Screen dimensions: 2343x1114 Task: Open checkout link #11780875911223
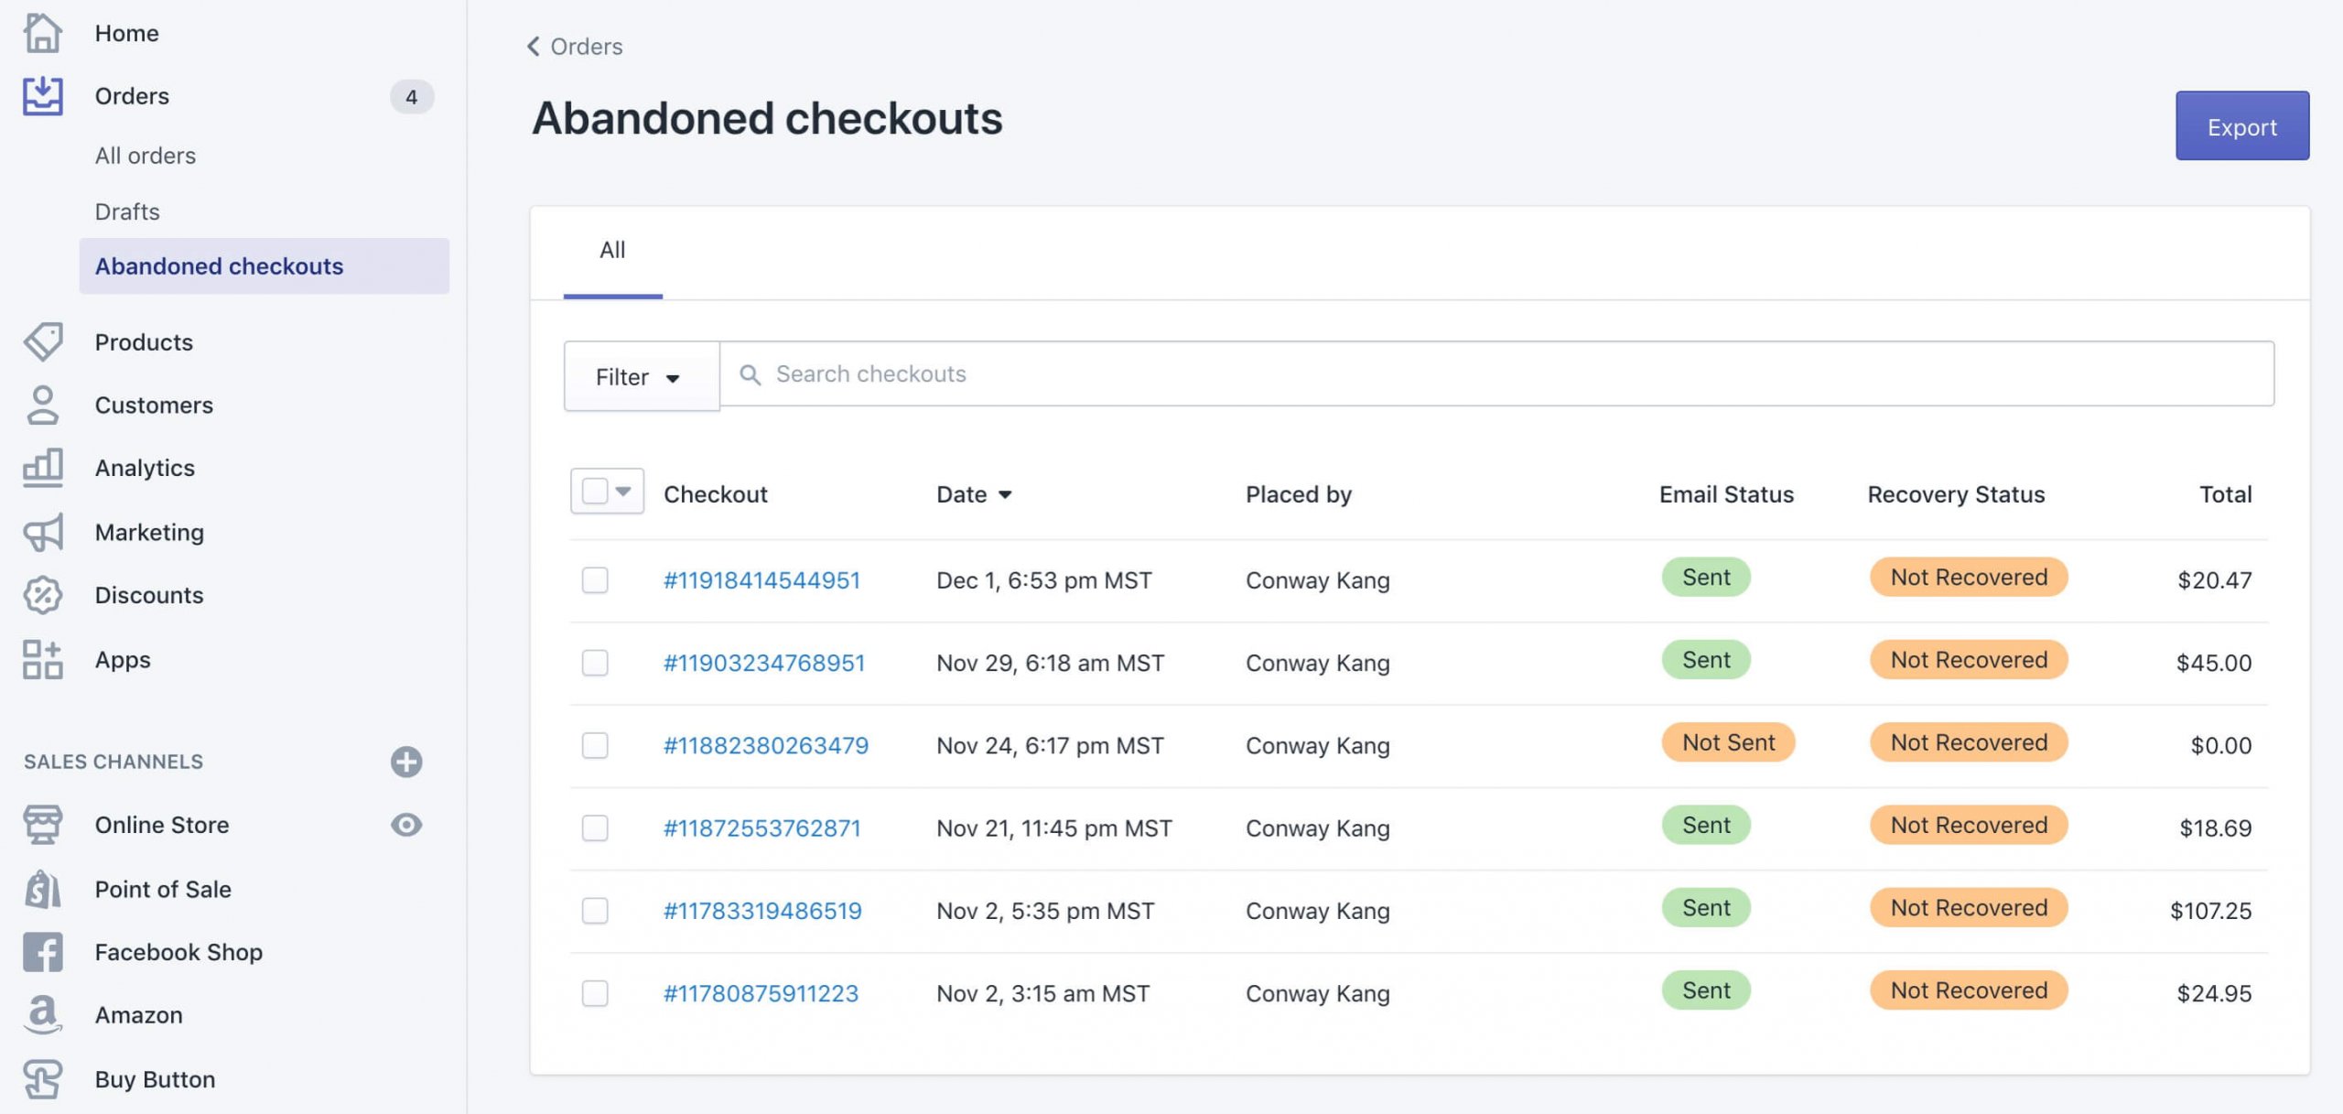tap(761, 993)
